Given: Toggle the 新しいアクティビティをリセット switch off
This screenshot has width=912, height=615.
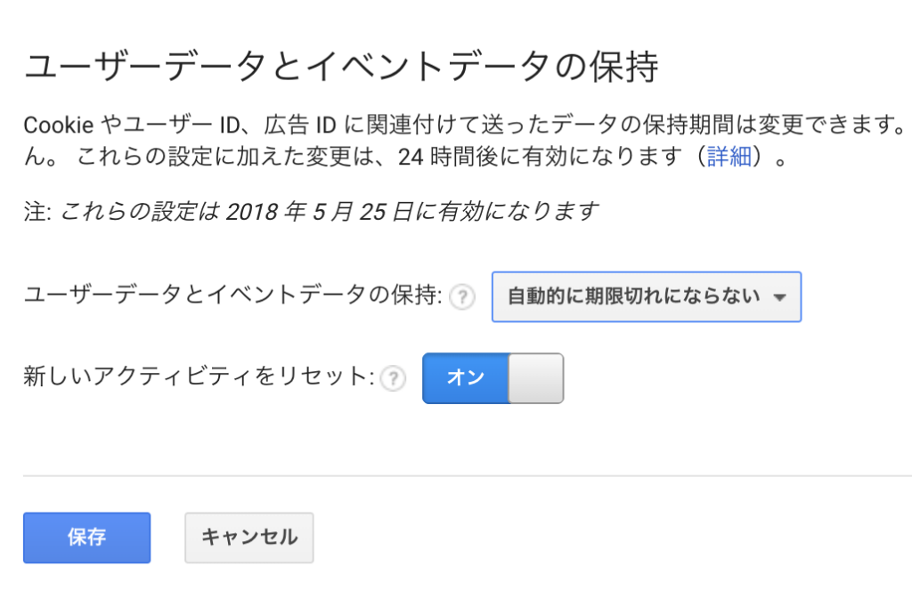Looking at the screenshot, I should (493, 378).
